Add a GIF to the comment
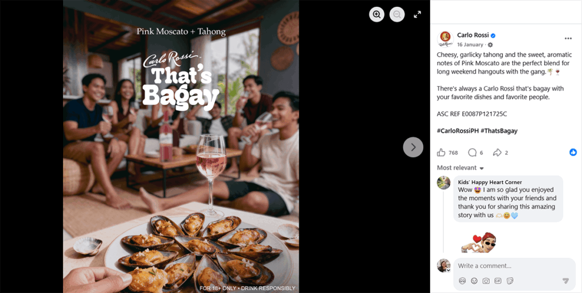The height and width of the screenshot is (293, 582). [498, 281]
